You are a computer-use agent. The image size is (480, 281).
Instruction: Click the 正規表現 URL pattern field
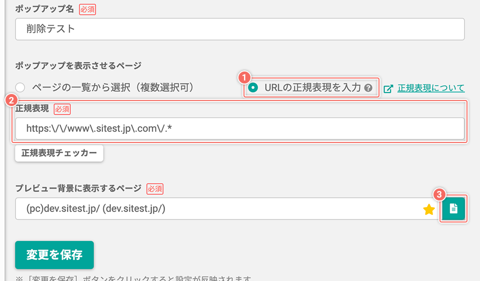pyautogui.click(x=240, y=128)
